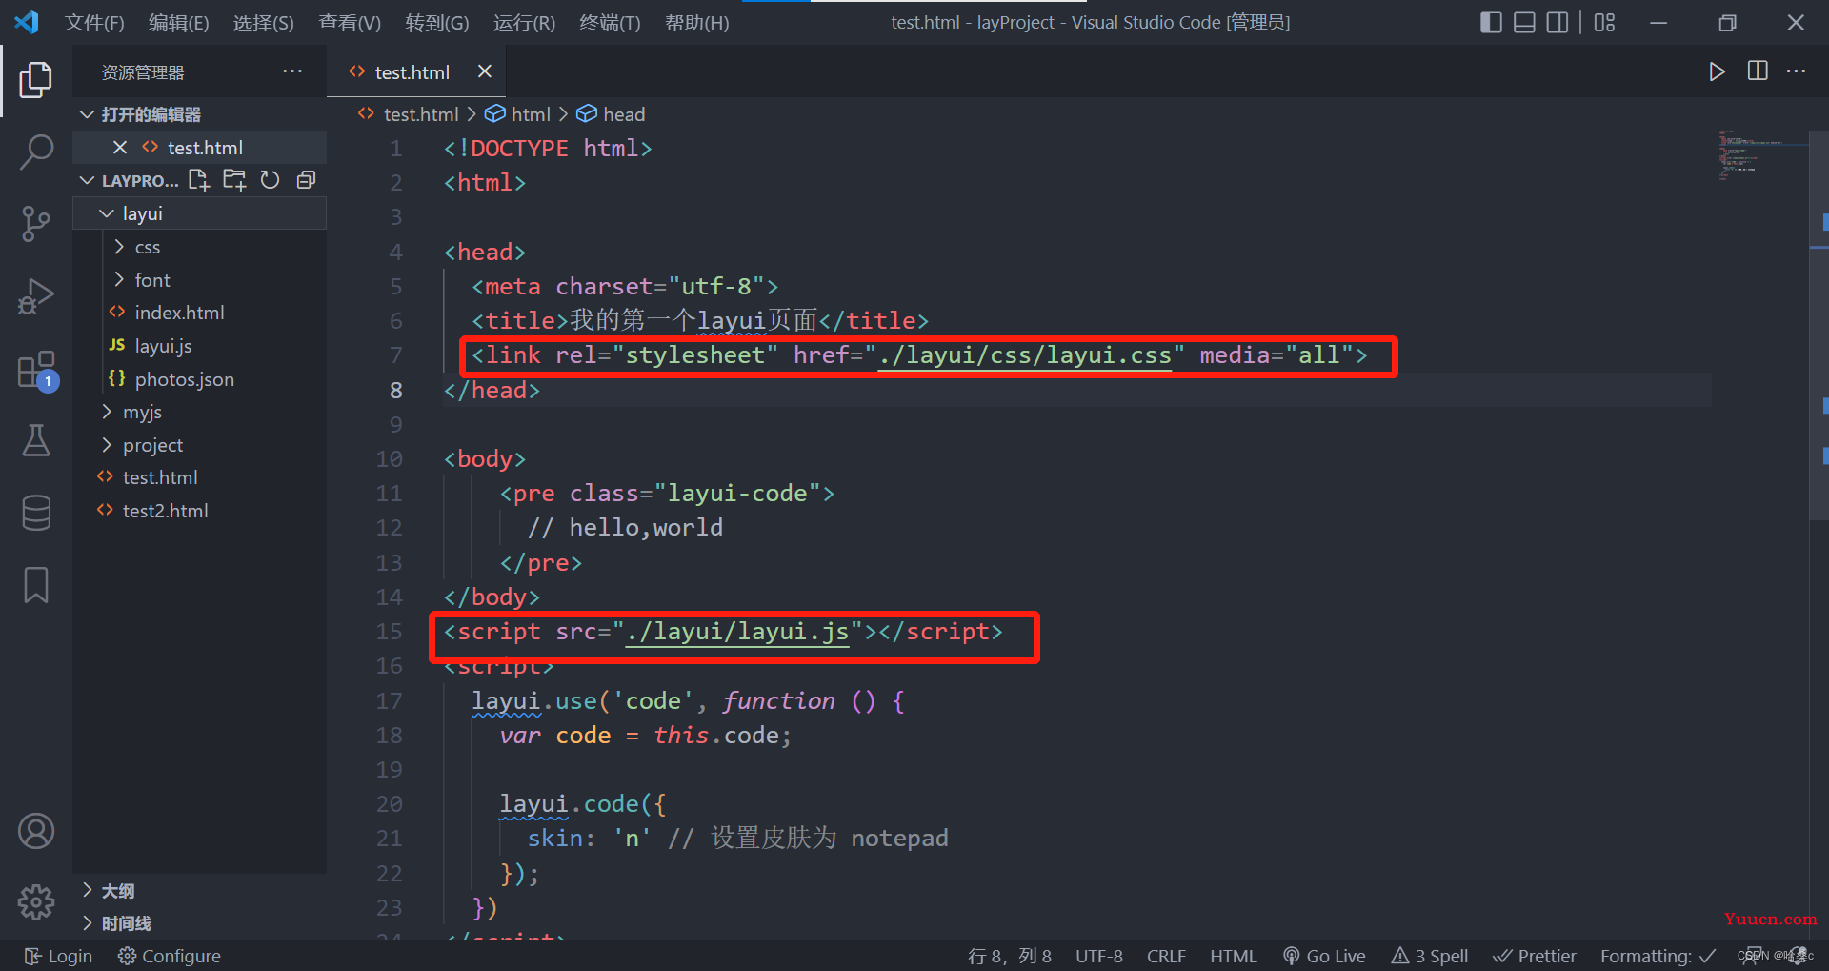
Task: Change HTML language mode in status bar
Action: [x=1234, y=956]
